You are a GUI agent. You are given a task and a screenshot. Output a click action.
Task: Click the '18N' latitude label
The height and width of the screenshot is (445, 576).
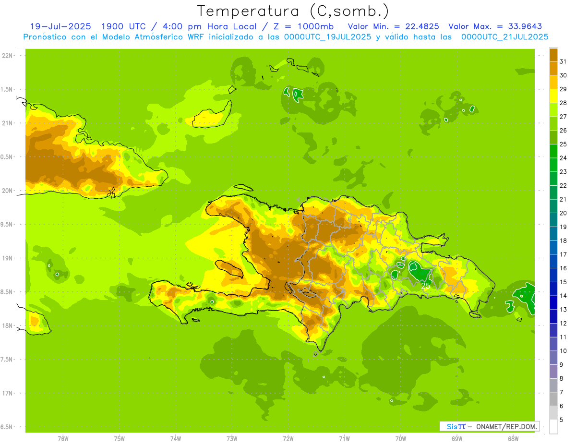tap(7, 325)
